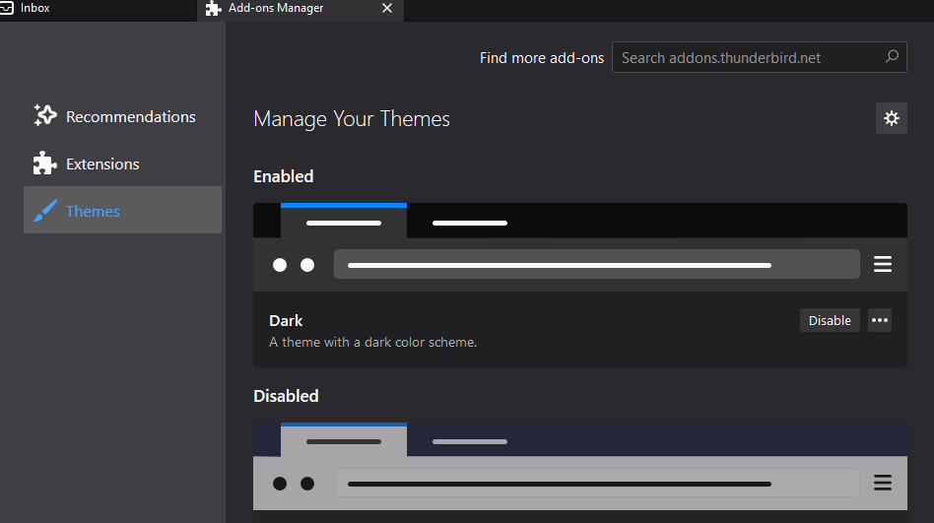Focus the Search addons.thunderbird.net field
Viewport: 934px width, 523px height.
tap(747, 58)
